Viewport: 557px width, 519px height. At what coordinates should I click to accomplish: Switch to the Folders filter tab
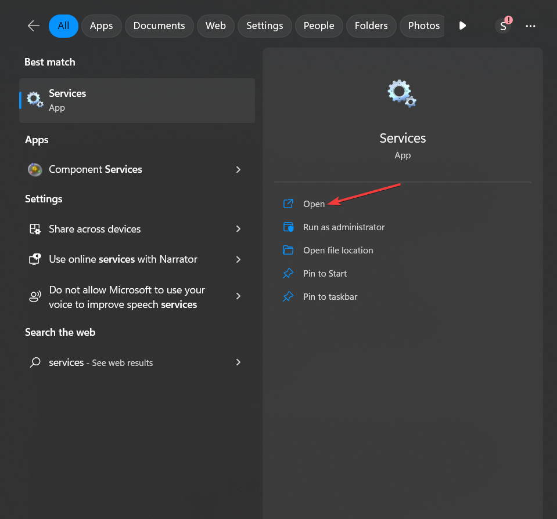371,26
